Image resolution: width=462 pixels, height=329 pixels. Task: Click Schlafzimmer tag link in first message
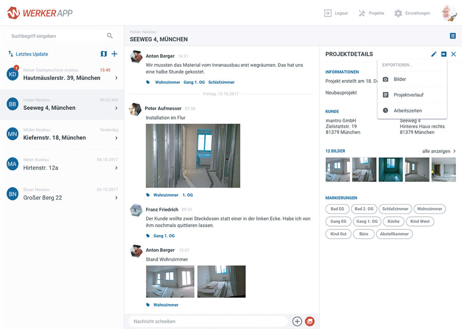tap(221, 82)
